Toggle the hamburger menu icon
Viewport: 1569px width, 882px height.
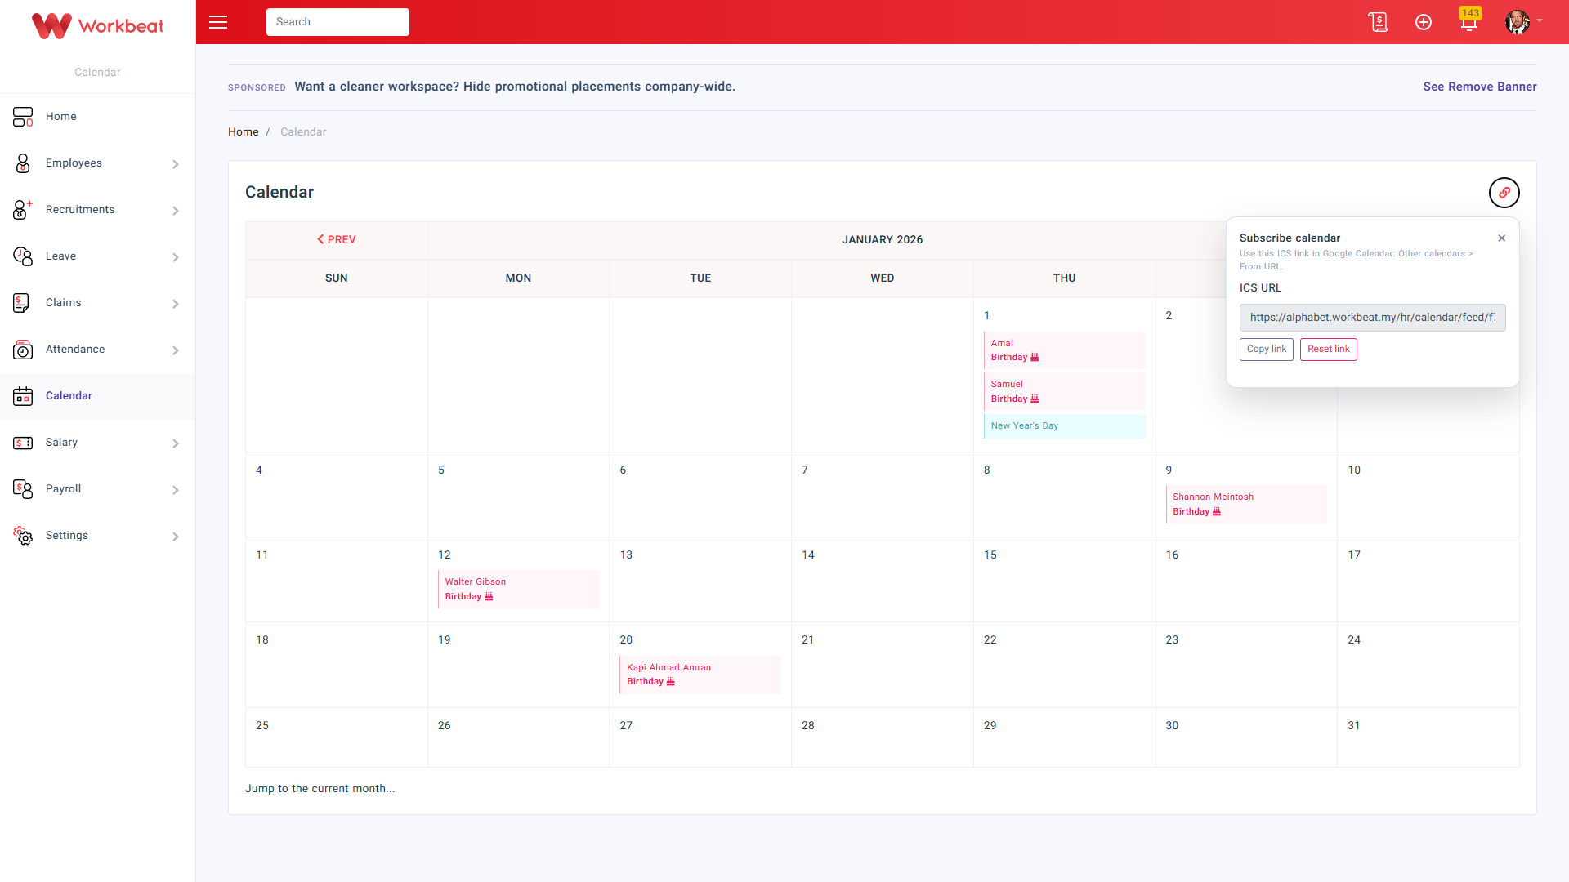tap(218, 22)
